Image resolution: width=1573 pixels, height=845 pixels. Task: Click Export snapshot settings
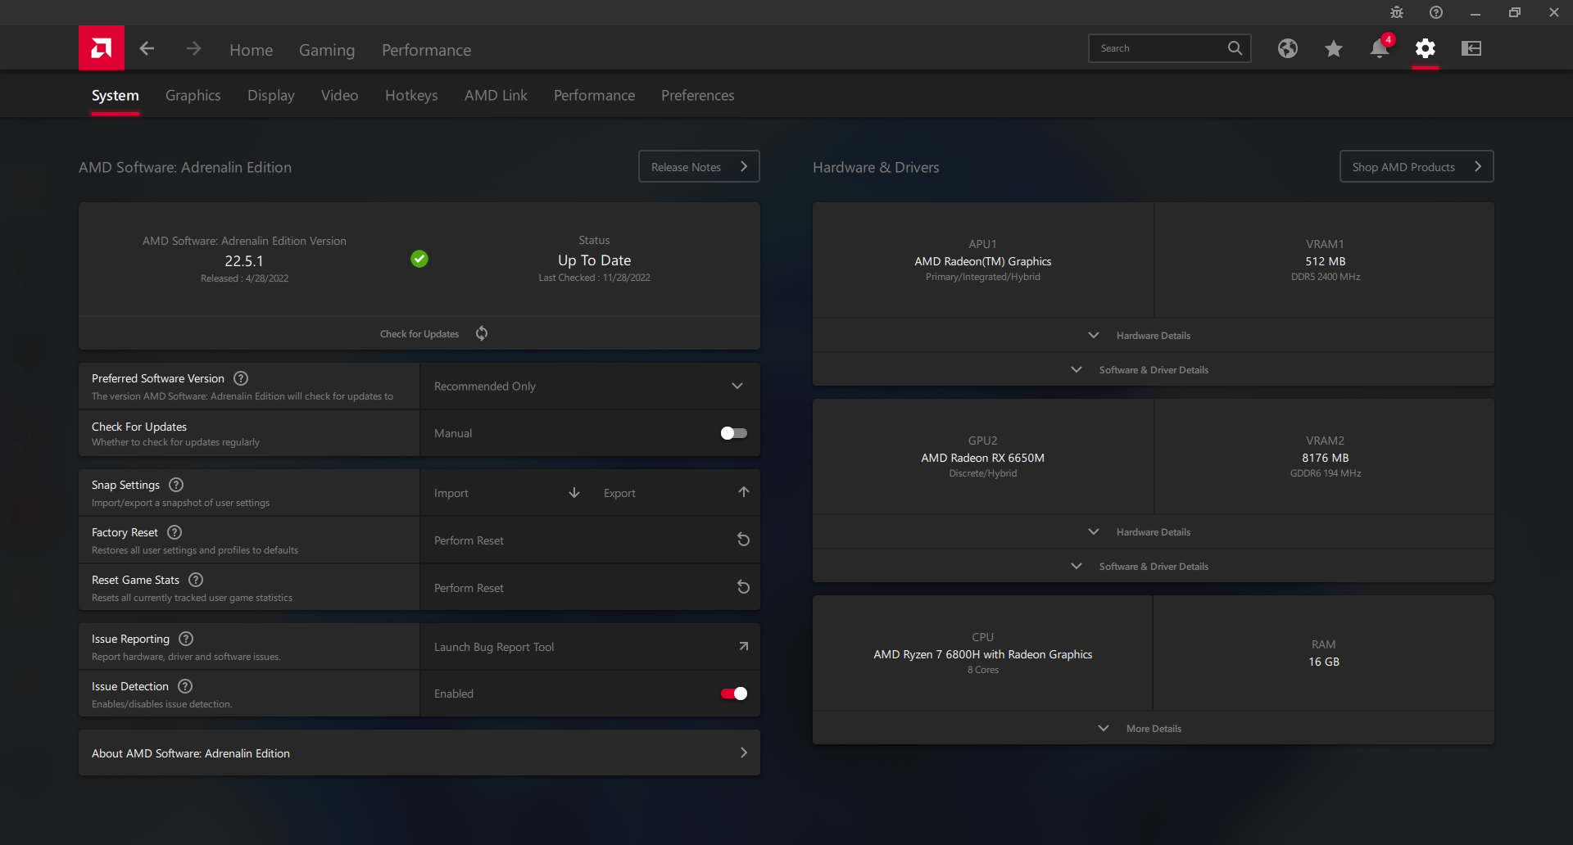pos(675,493)
